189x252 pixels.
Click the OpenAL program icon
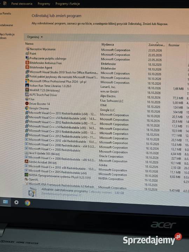26,179
